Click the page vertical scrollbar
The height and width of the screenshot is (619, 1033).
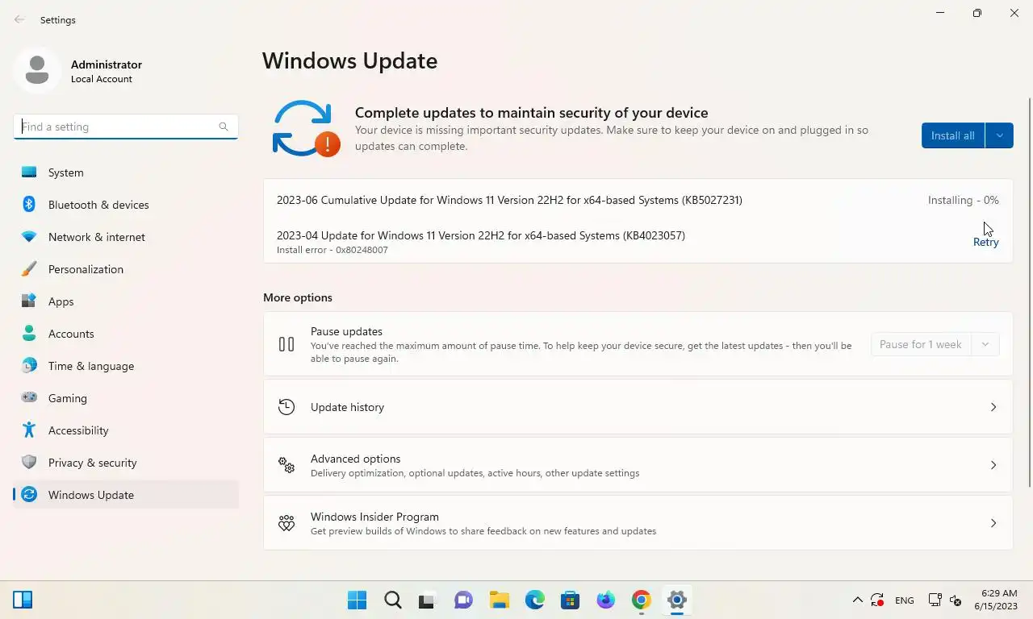pyautogui.click(x=1029, y=293)
